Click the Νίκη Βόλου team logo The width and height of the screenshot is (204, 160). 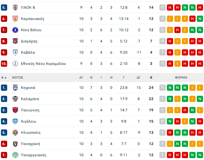pyautogui.click(x=15, y=30)
